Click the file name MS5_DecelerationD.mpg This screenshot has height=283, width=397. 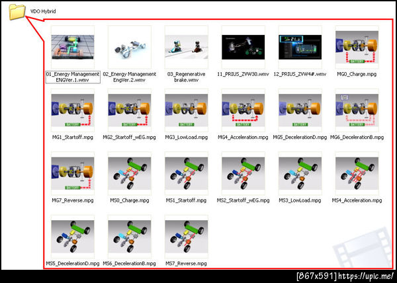tap(73, 264)
